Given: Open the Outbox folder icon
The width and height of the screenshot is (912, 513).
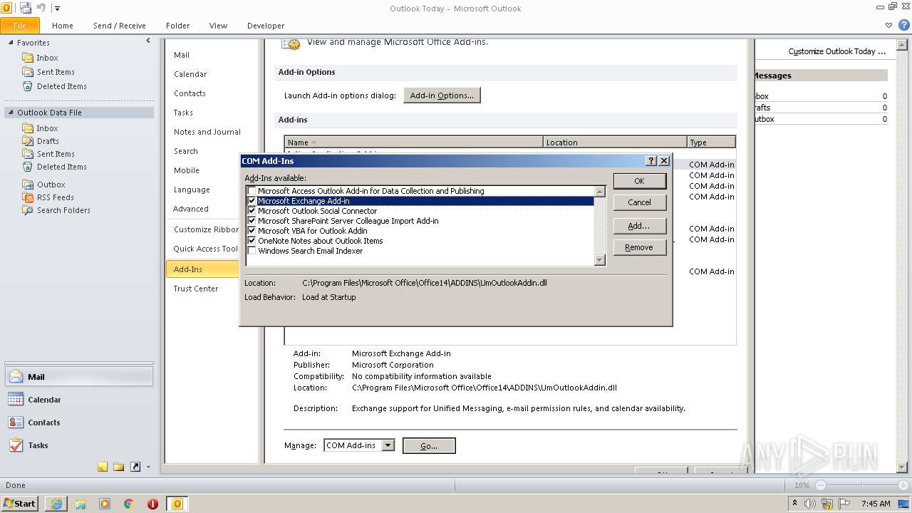Looking at the screenshot, I should tap(28, 185).
